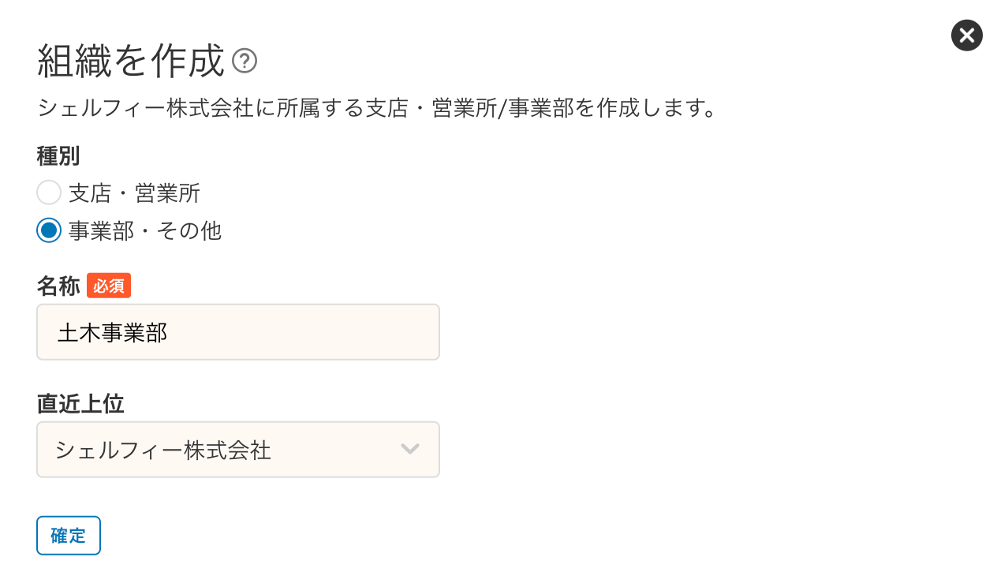Click the 土木事業部 text inside the name field
Viewport: 997px width, 587px height.
point(112,333)
